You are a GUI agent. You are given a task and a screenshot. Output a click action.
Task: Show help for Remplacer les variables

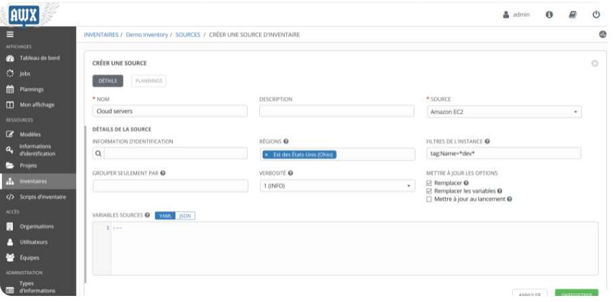(x=500, y=191)
